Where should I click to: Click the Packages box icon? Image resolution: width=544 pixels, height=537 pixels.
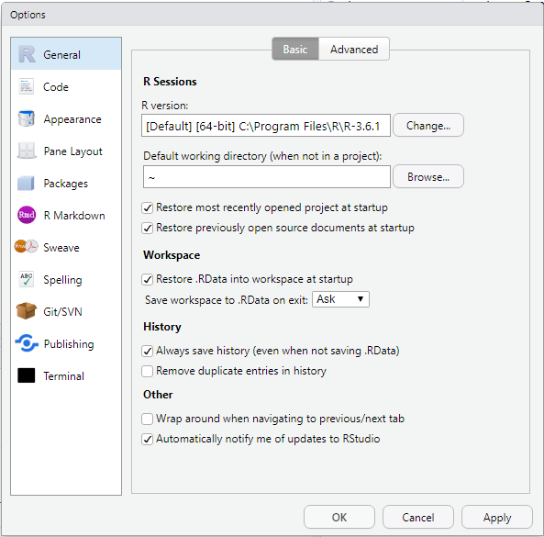coord(26,184)
